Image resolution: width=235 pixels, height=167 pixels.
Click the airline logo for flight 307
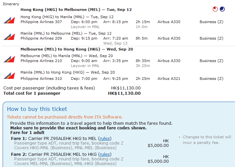tap(9, 20)
